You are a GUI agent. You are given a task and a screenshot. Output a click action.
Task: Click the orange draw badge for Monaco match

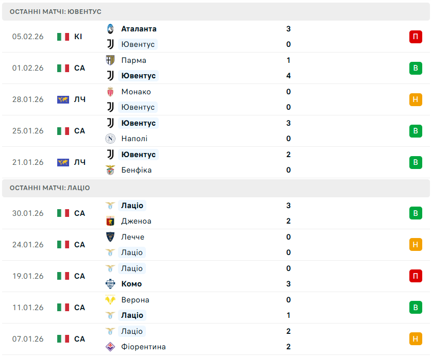click(416, 99)
